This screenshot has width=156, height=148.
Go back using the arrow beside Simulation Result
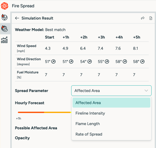click(x=17, y=18)
